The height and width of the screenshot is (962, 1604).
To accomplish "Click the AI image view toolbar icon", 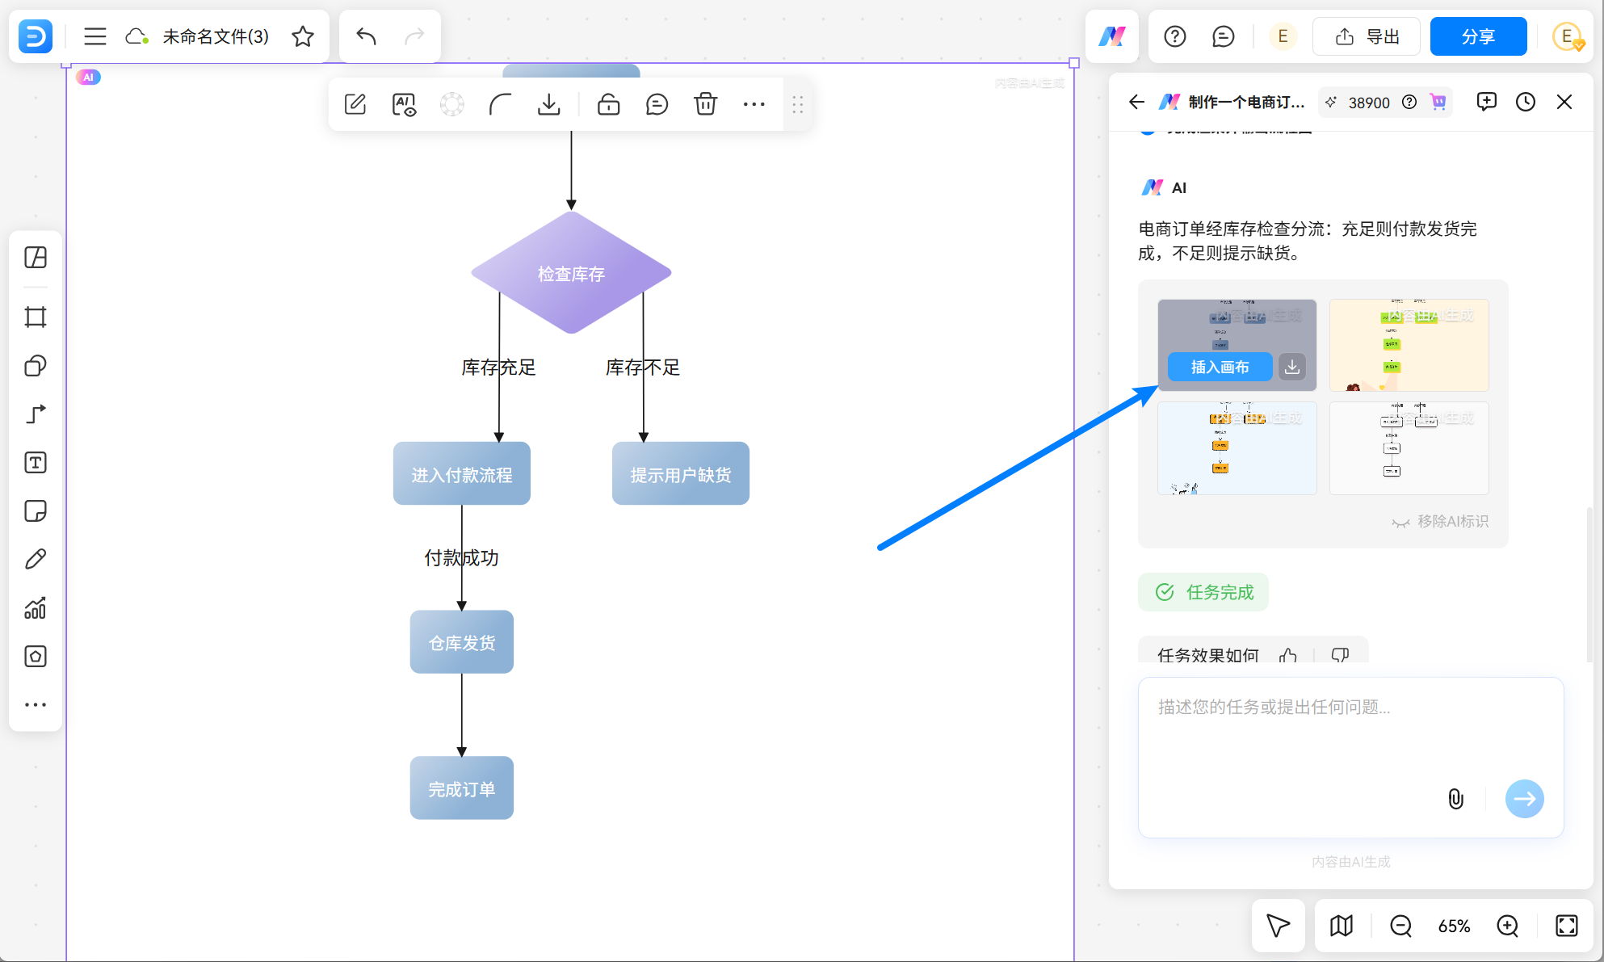I will tap(404, 104).
